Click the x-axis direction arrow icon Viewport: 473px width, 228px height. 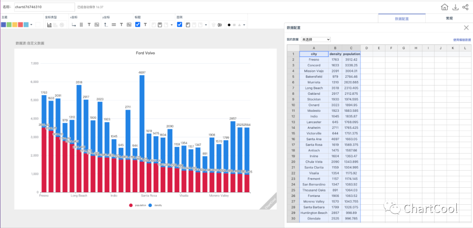coord(74,25)
